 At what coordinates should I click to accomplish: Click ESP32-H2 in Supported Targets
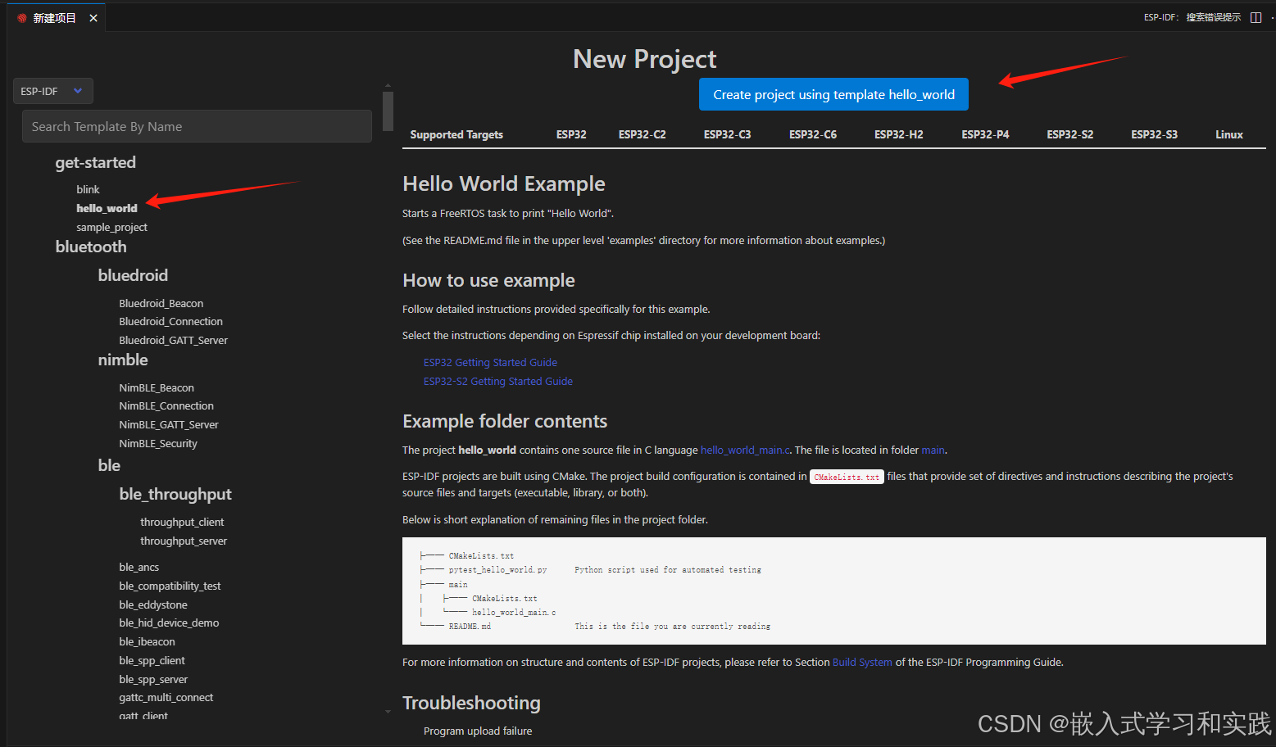[898, 134]
